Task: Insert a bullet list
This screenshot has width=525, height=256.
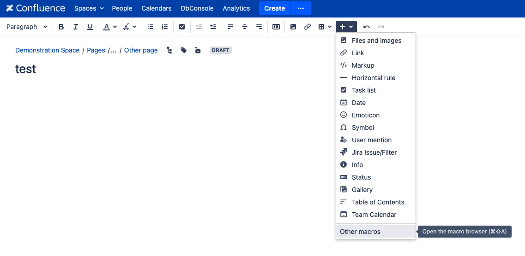Action: (150, 27)
